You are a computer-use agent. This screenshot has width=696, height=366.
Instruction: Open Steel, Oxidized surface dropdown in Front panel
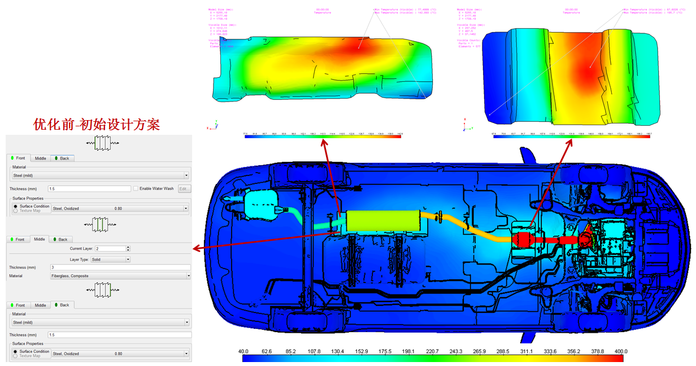click(x=120, y=209)
